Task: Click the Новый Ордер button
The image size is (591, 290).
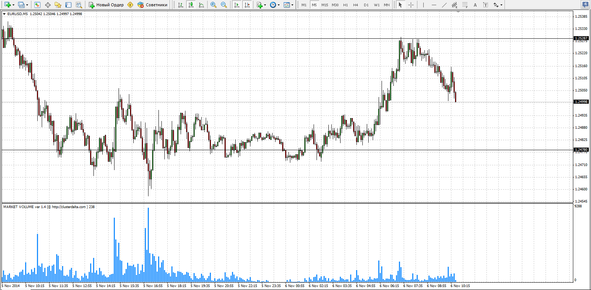Action: [106, 5]
